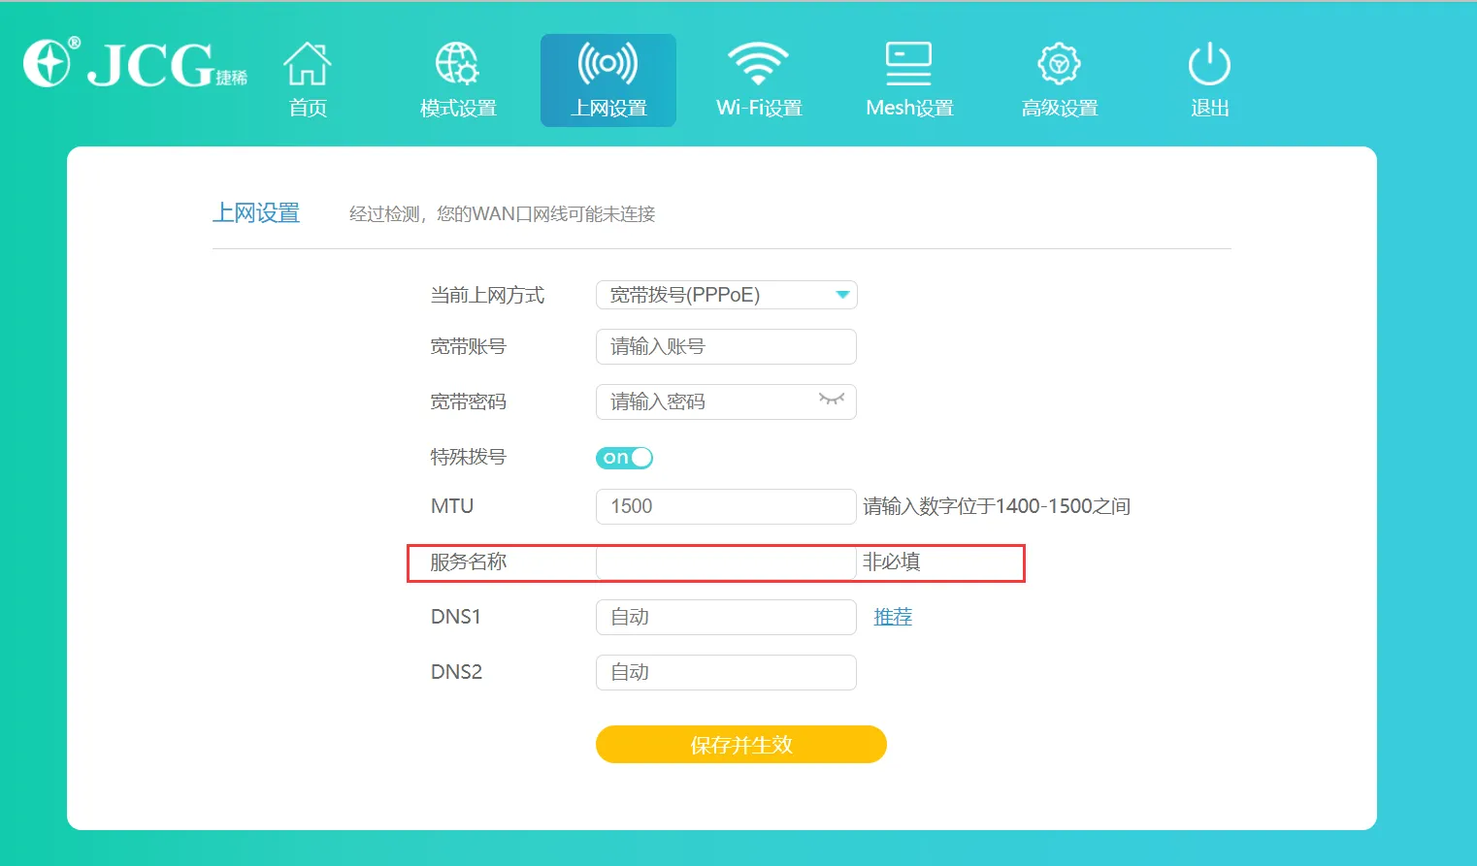Click the 特殊拨号 label
The width and height of the screenshot is (1477, 866).
pos(468,457)
